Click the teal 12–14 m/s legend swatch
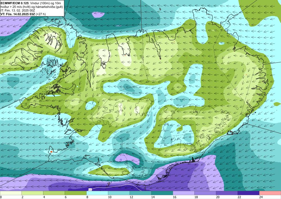This screenshot has height=199, width=281. [140, 193]
